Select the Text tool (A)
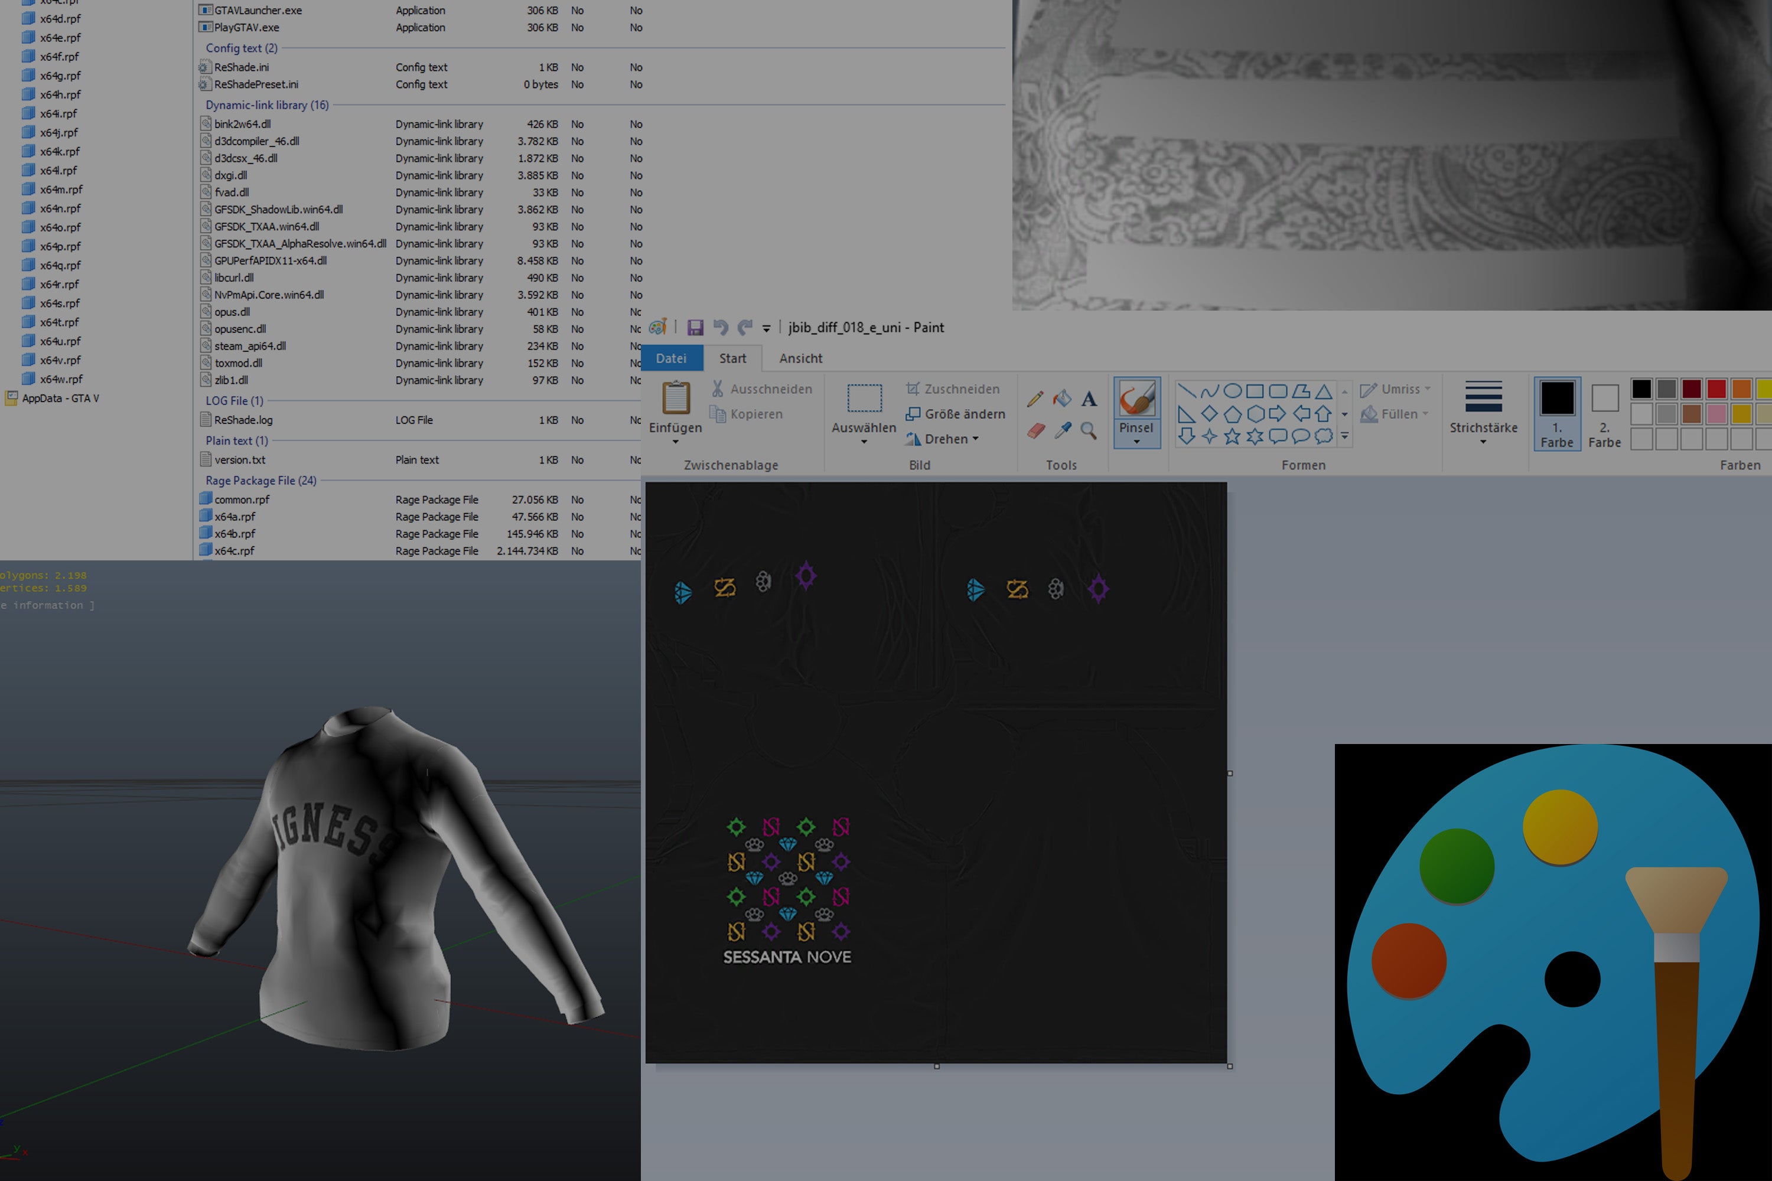The height and width of the screenshot is (1181, 1772). click(1089, 399)
